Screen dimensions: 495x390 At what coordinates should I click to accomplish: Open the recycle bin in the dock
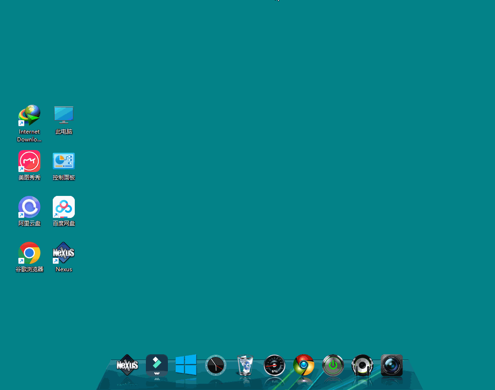point(245,365)
